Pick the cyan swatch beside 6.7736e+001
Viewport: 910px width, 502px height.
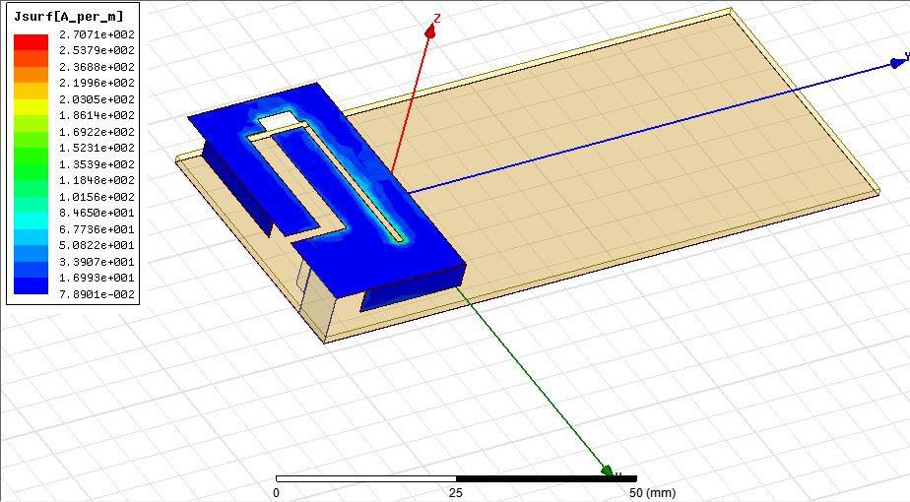click(x=31, y=221)
